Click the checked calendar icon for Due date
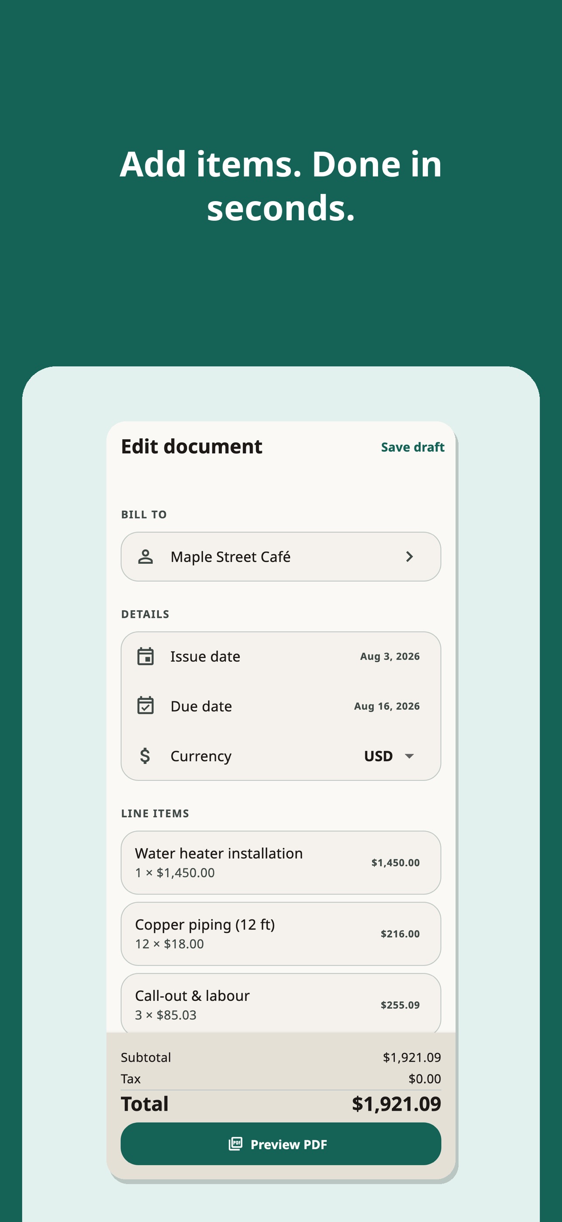Screen dimensions: 562x1222 (145, 706)
